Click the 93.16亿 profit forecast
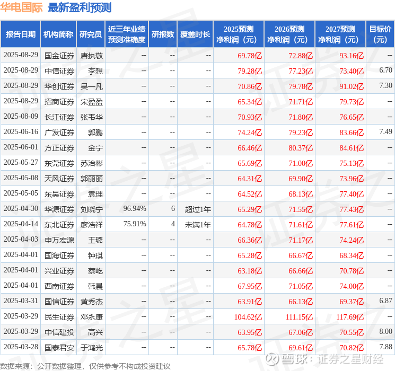 (352, 56)
